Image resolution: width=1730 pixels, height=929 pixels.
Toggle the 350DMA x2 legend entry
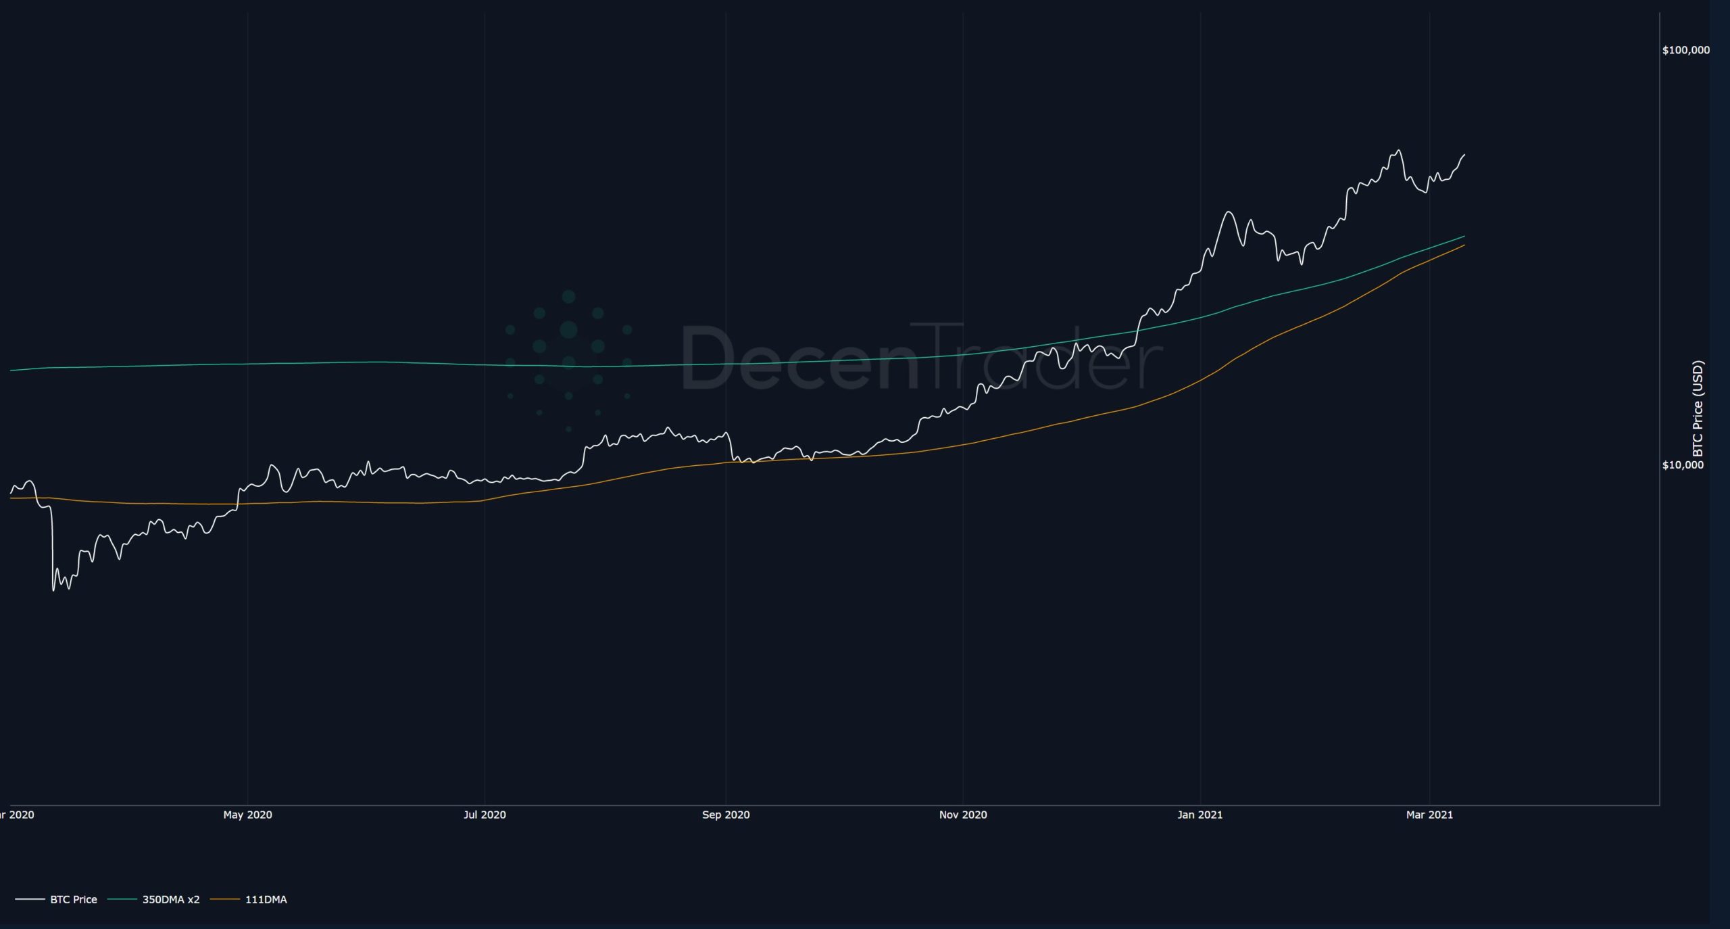170,899
